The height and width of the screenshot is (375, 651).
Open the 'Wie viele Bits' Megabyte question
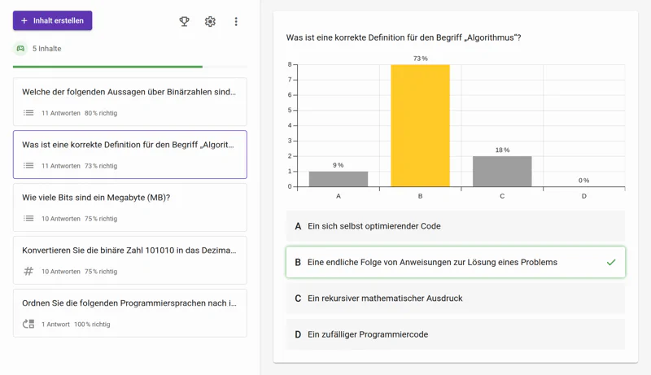tap(129, 198)
